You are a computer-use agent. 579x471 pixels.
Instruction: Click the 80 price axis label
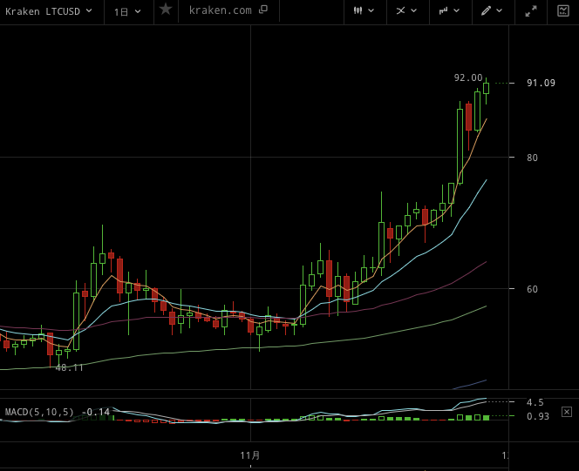pos(532,158)
